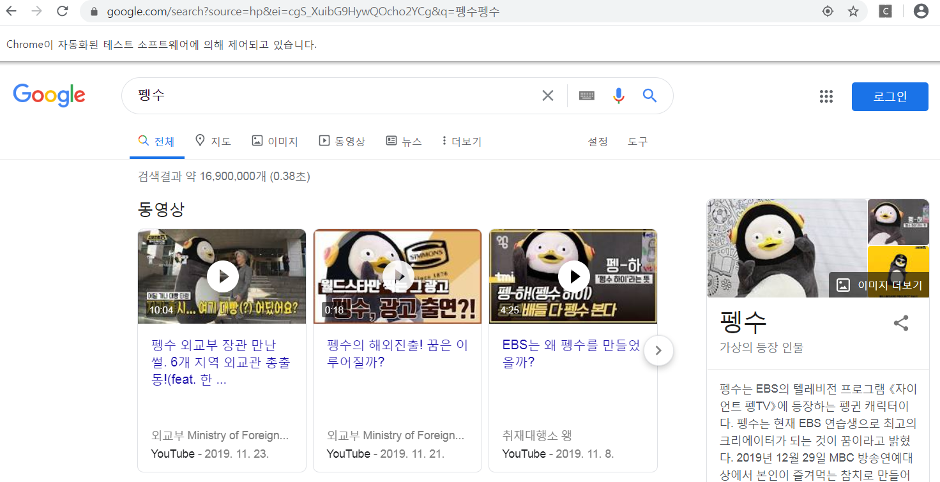Open link EBS는 왜 펭수를 만들었을까?
The image size is (940, 482).
(572, 354)
